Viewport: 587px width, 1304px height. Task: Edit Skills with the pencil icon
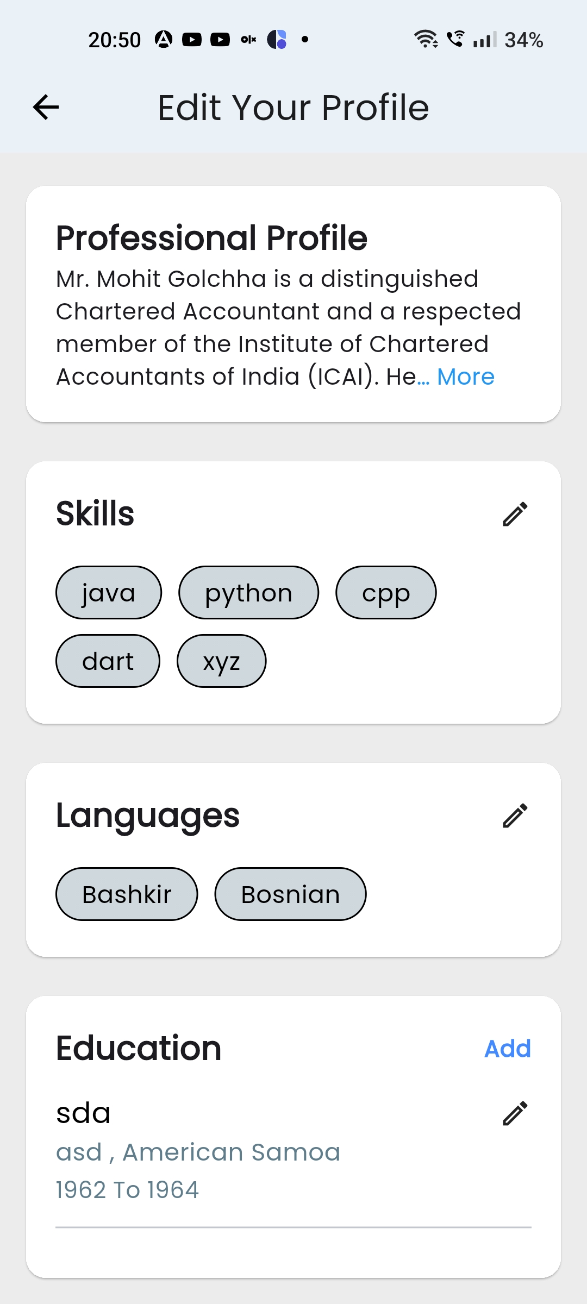point(515,514)
